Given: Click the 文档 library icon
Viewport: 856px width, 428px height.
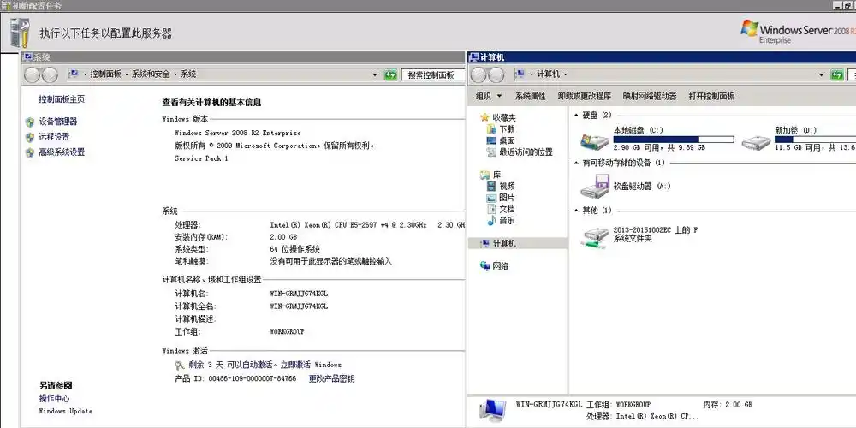Looking at the screenshot, I should [x=491, y=209].
